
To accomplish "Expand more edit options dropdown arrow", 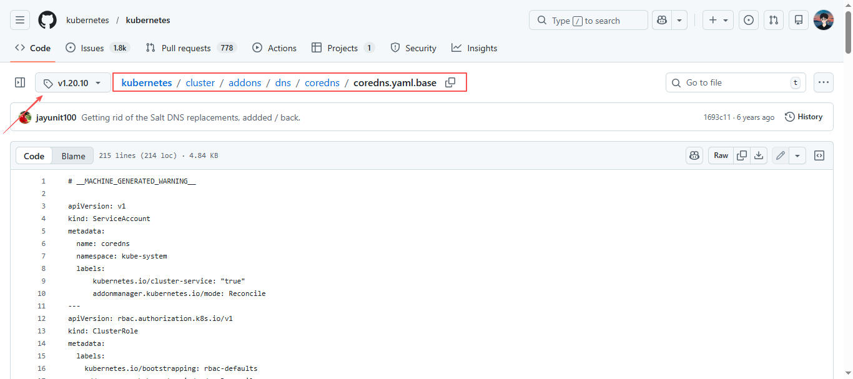I will coord(797,155).
